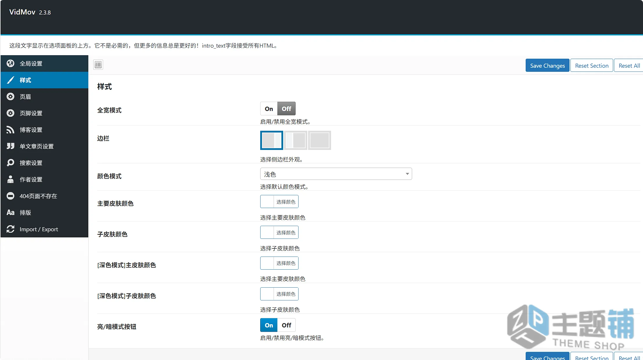The width and height of the screenshot is (643, 360).
Task: Click the 样式 section heading
Action: 105,87
